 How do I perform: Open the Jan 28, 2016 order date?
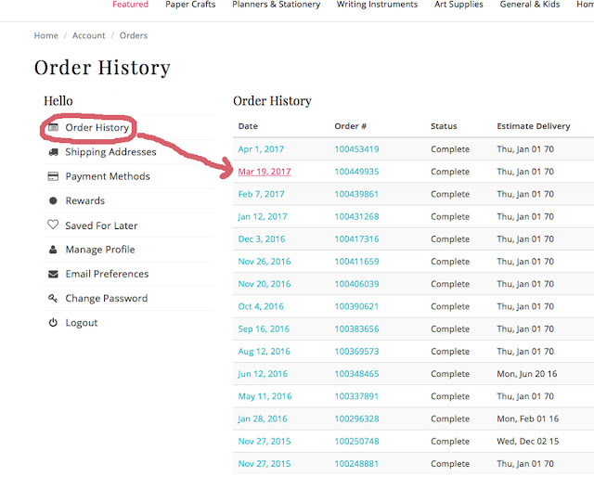[263, 419]
